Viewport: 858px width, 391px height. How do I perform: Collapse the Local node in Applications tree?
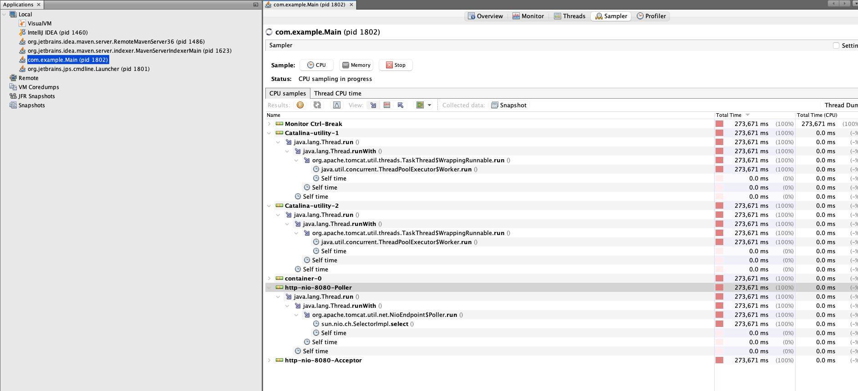pyautogui.click(x=4, y=14)
